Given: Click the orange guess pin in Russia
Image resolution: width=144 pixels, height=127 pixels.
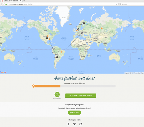Looking at the screenshot, I should (102, 28).
